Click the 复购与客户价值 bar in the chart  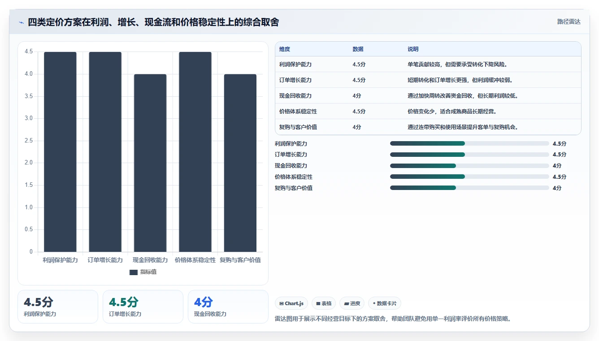click(240, 163)
